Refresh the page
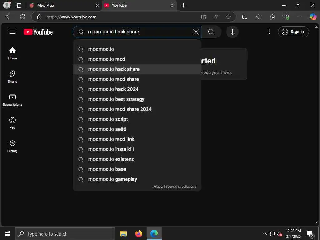 click(22, 17)
